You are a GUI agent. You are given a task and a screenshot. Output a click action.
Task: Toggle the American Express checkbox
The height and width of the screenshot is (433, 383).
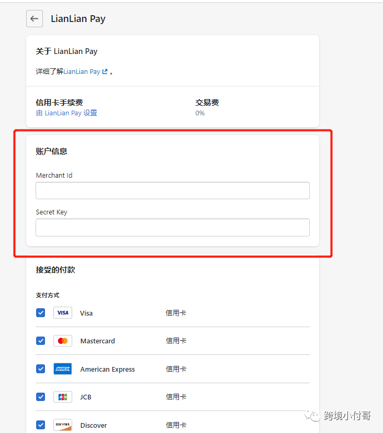click(x=40, y=369)
